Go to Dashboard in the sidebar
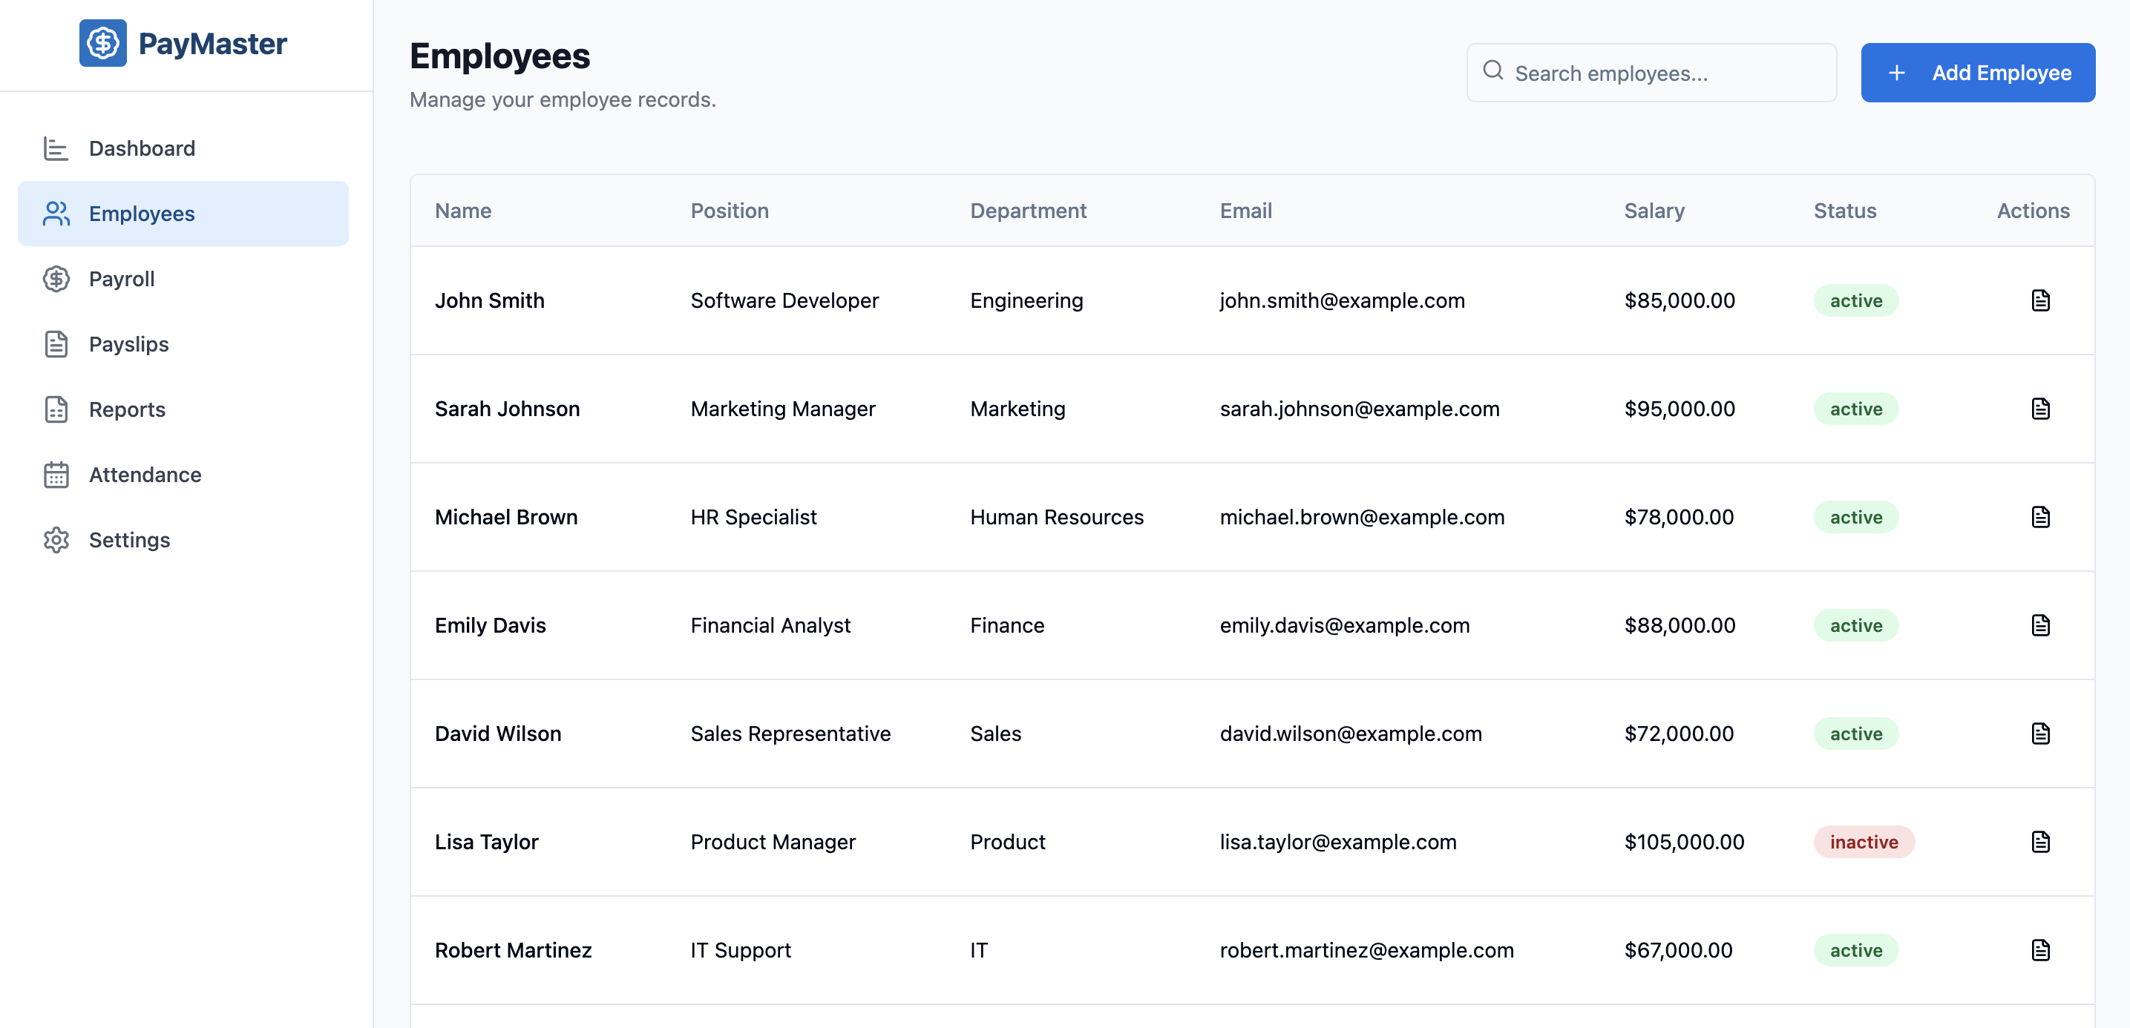Image resolution: width=2130 pixels, height=1028 pixels. (x=142, y=149)
